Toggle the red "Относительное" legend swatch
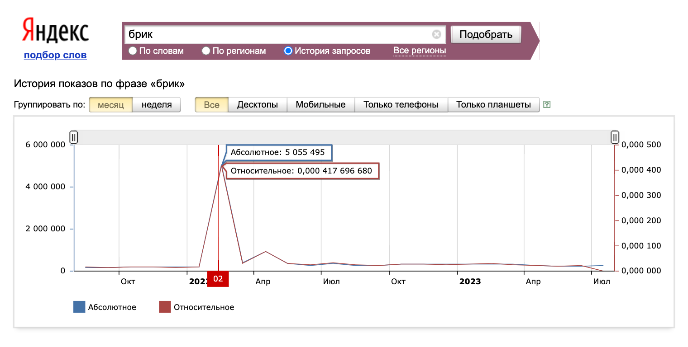Screen dimensions: 688x347 (x=165, y=307)
